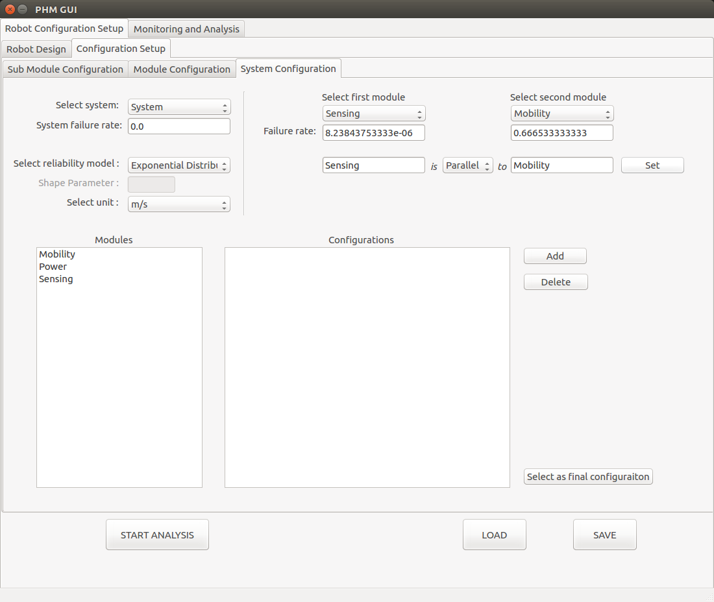The image size is (714, 602).
Task: Click the Add configuration button
Action: pos(555,256)
